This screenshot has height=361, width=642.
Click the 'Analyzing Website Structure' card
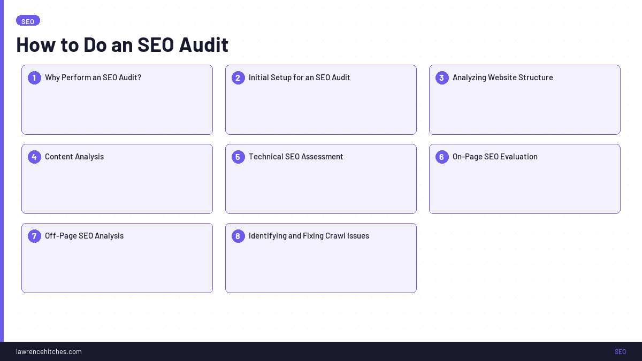[x=524, y=99]
